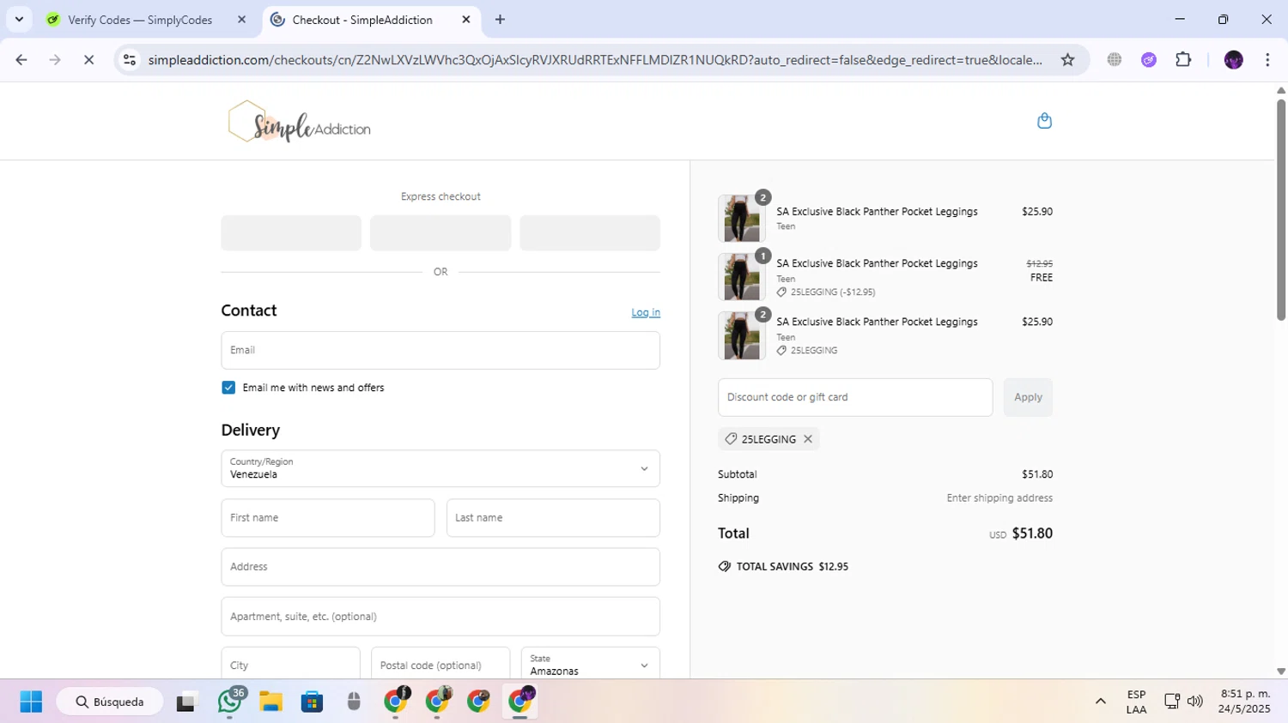Open the active Chrome taskbar icon

point(520,702)
